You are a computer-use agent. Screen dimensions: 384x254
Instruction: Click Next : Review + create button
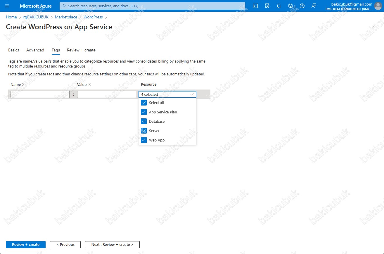[x=112, y=245]
